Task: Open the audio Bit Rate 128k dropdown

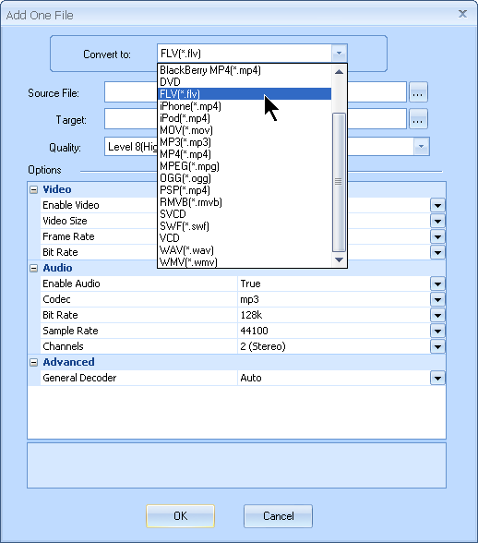Action: (437, 316)
